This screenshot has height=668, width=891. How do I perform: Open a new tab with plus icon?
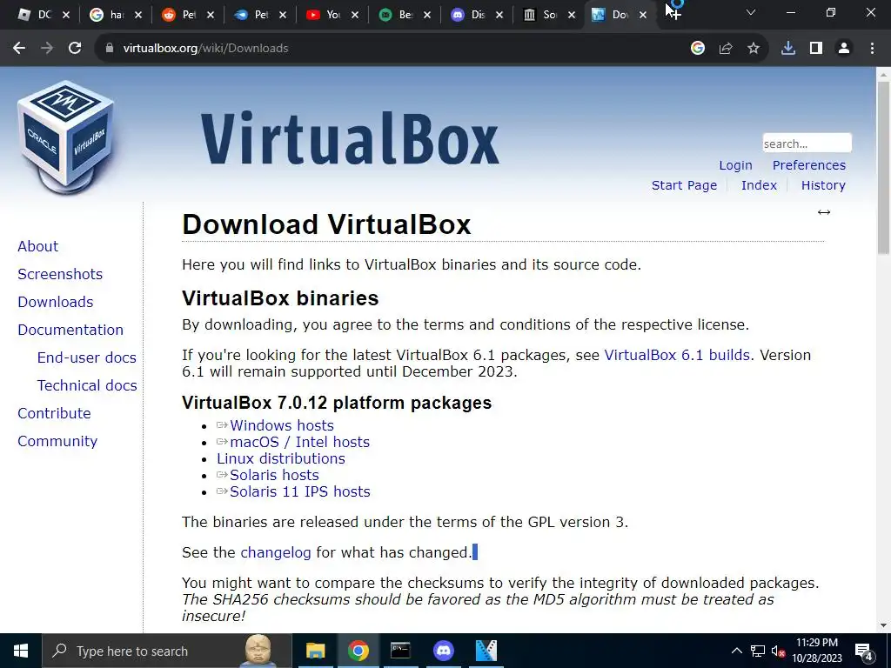674,14
